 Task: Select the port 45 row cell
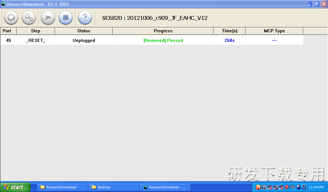click(9, 41)
